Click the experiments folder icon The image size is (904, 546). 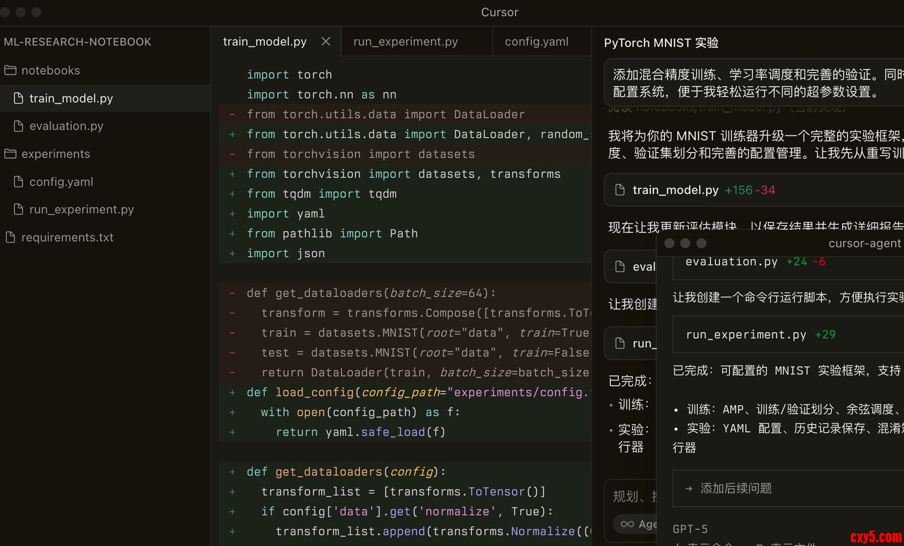click(x=10, y=154)
